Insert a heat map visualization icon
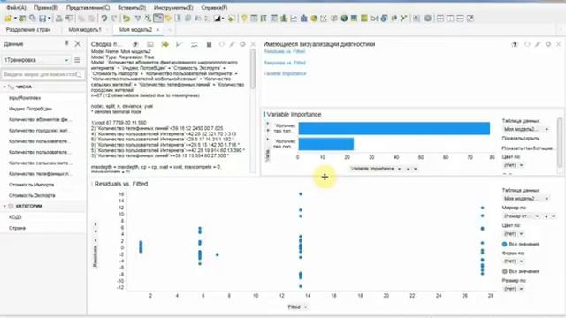The height and width of the screenshot is (318, 566). 364,18
